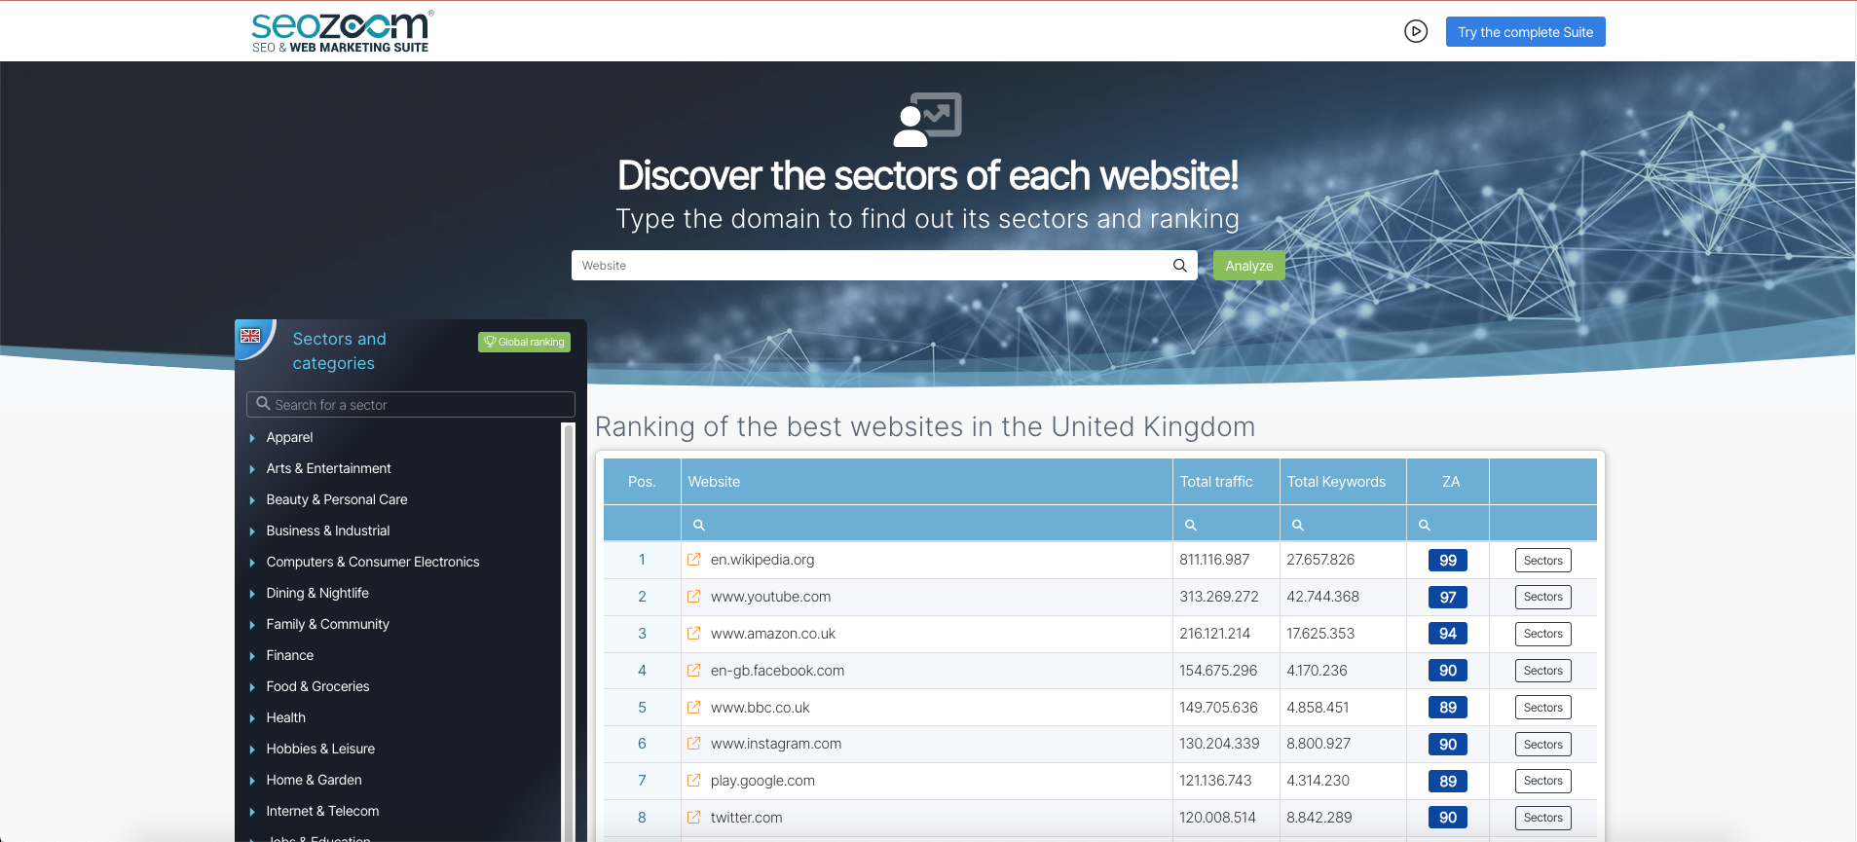
Task: Click the www.youtube.com website text
Action: 770,597
